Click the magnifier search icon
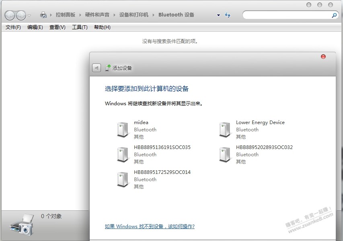Screen dimensions: 343x241 click(334, 15)
